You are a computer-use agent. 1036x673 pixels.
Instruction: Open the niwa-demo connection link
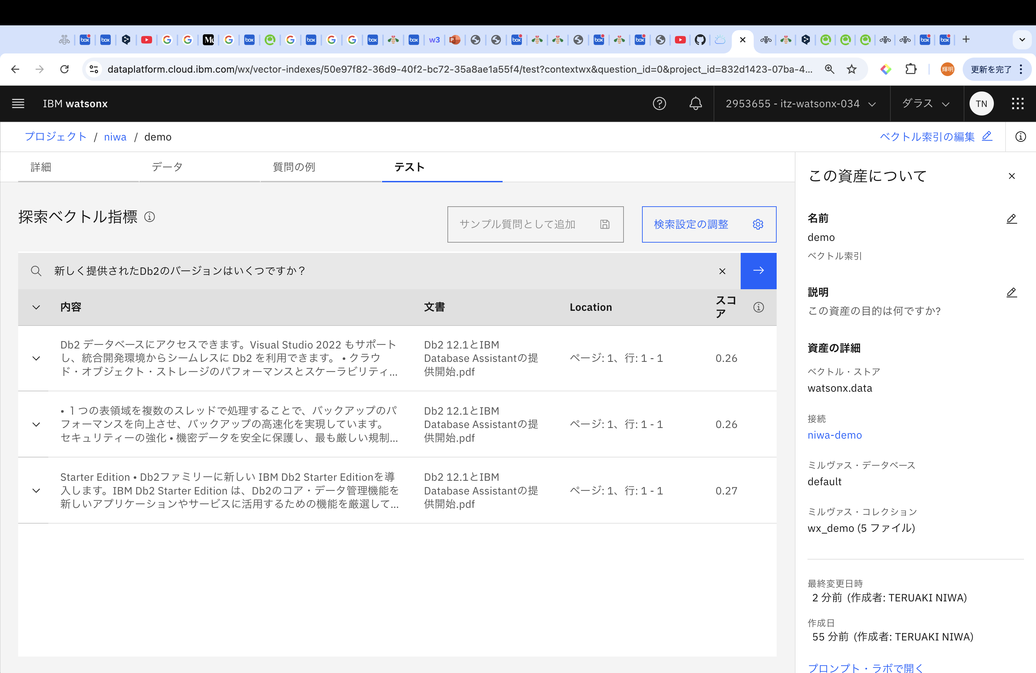pos(835,435)
